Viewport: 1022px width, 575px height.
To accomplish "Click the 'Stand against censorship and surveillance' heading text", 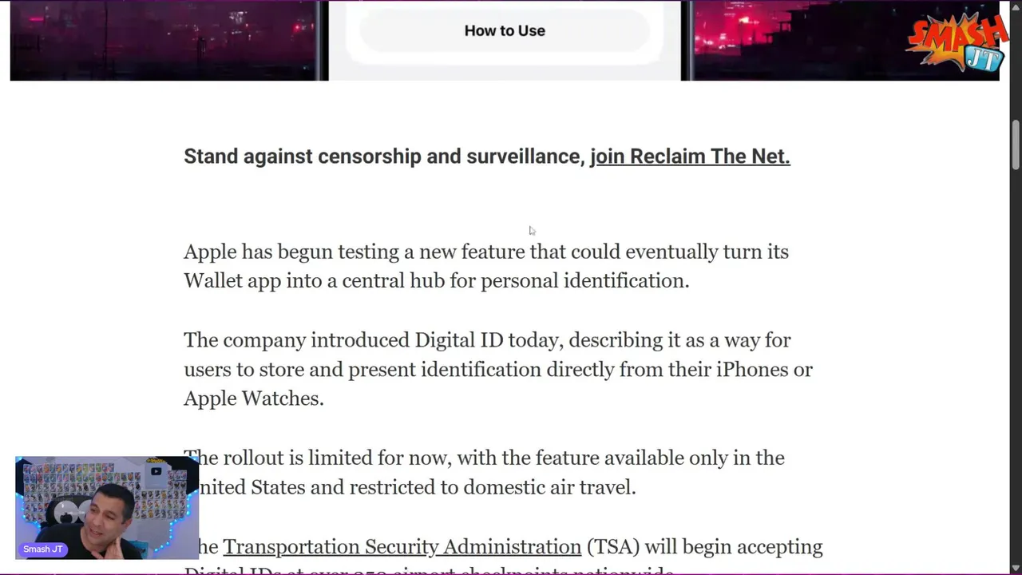I will click(x=383, y=156).
